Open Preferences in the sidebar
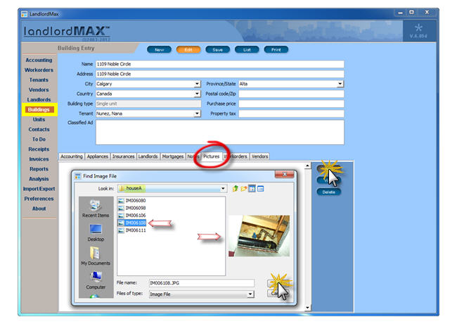The image size is (457, 324). tap(39, 199)
